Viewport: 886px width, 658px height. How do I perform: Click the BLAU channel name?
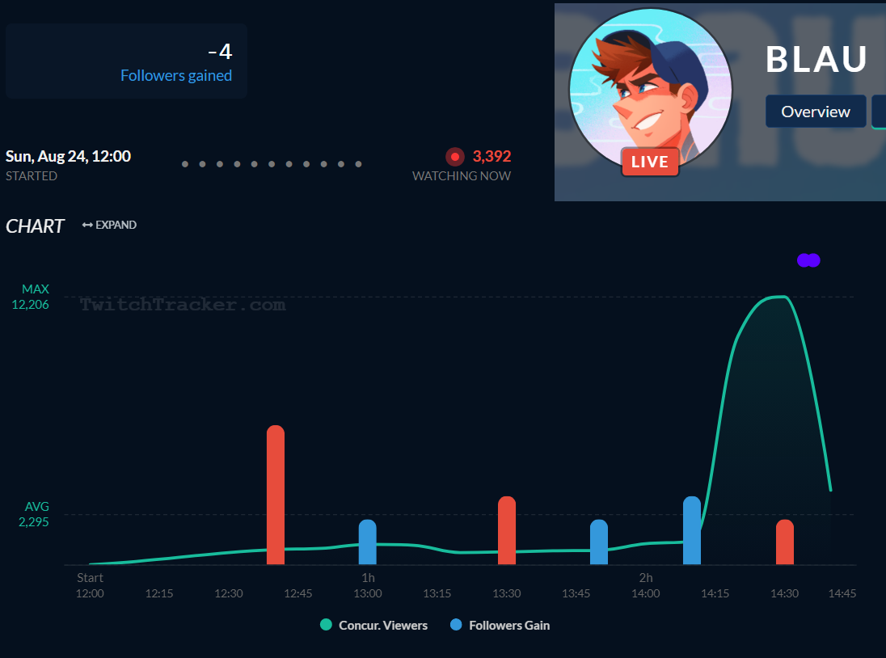[816, 59]
